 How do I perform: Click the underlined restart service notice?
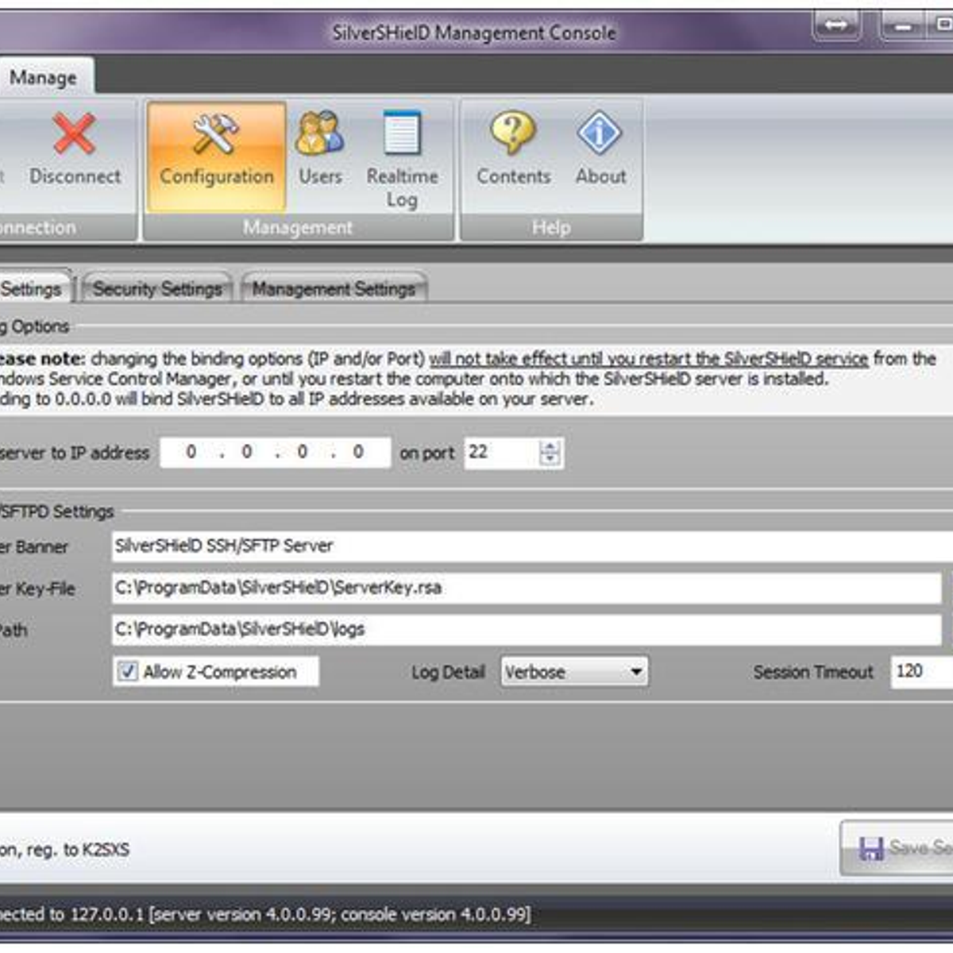pos(649,359)
